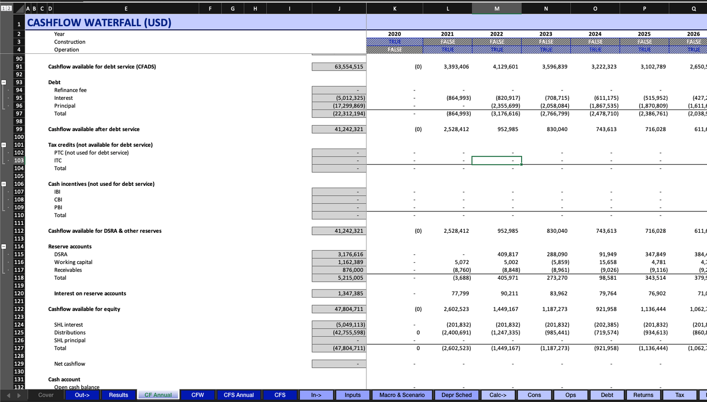Select row 103 header
The image size is (707, 402).
tap(19, 160)
